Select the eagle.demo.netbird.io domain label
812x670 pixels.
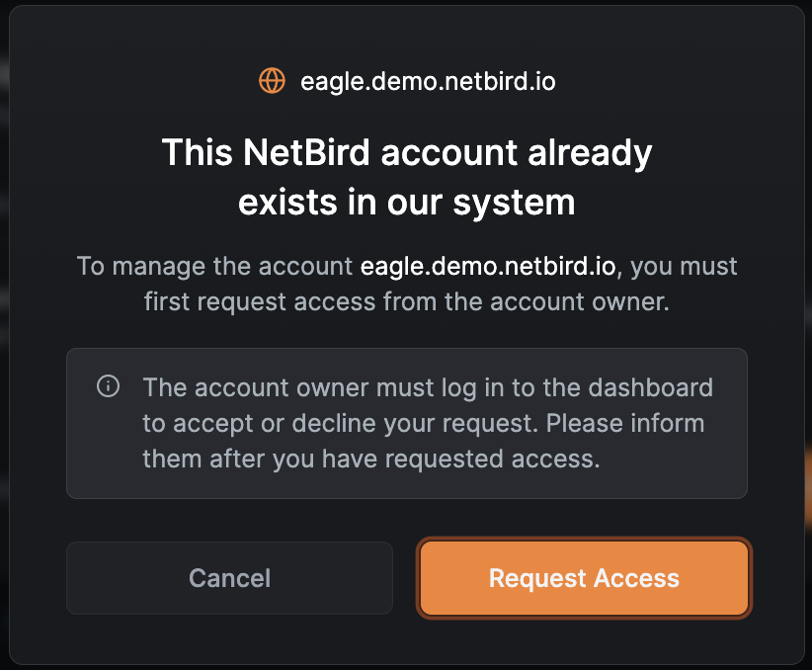pyautogui.click(x=429, y=81)
